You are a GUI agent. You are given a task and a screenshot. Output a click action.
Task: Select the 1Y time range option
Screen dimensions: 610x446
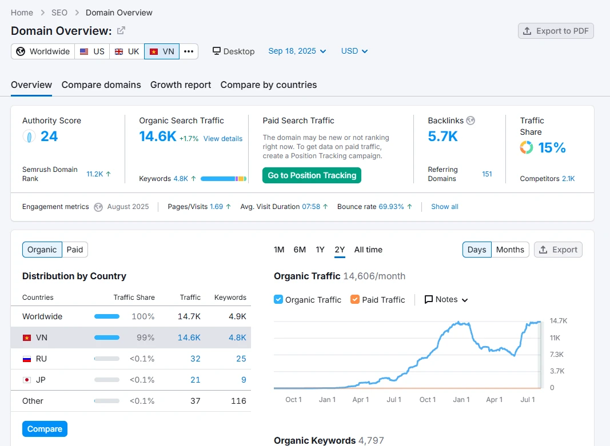pyautogui.click(x=320, y=250)
